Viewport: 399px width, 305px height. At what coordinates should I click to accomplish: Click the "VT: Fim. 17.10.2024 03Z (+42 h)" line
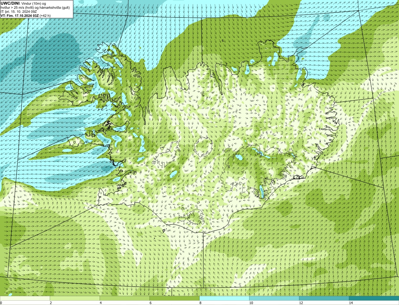click(x=26, y=16)
